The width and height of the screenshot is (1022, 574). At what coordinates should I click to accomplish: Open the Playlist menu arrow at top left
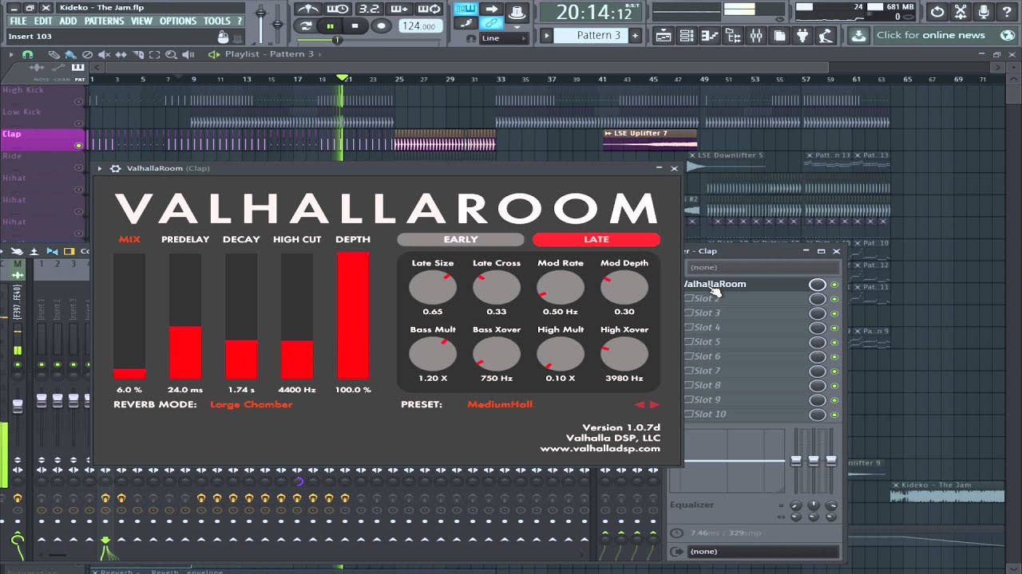[x=10, y=54]
